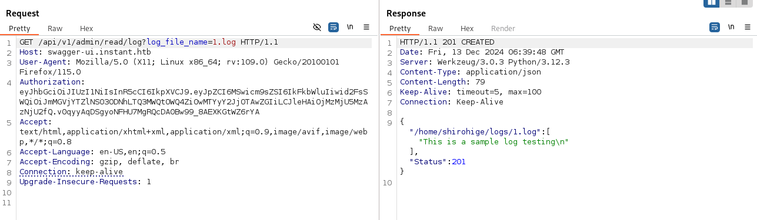
Task: Click the 'Authorization:' header name
Action: [52, 82]
